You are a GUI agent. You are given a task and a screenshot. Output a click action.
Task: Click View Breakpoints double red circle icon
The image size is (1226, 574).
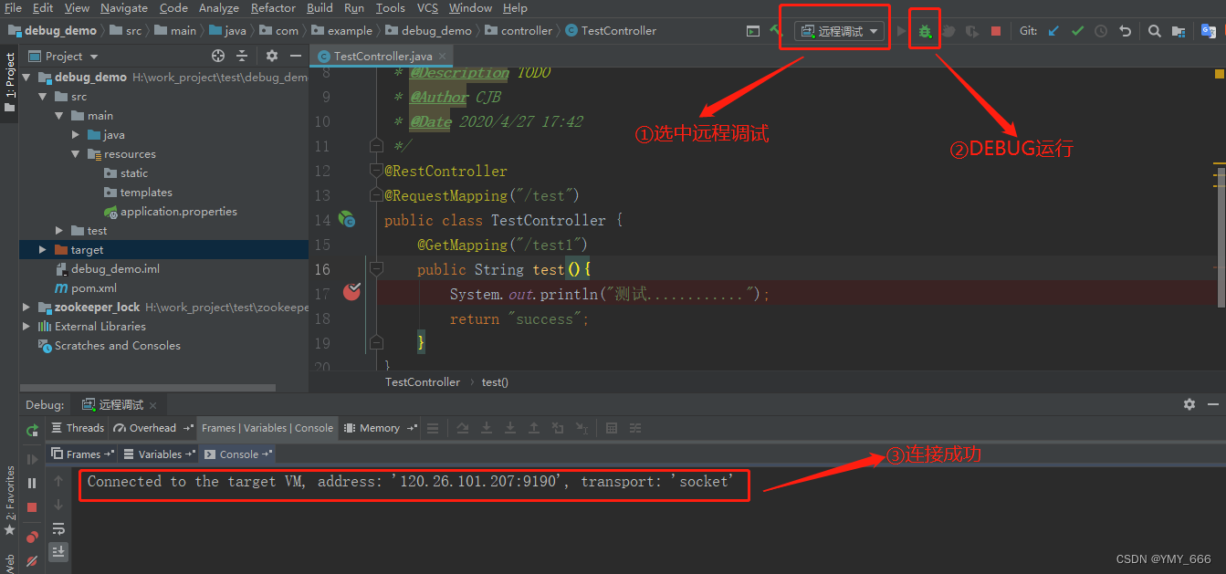click(33, 537)
